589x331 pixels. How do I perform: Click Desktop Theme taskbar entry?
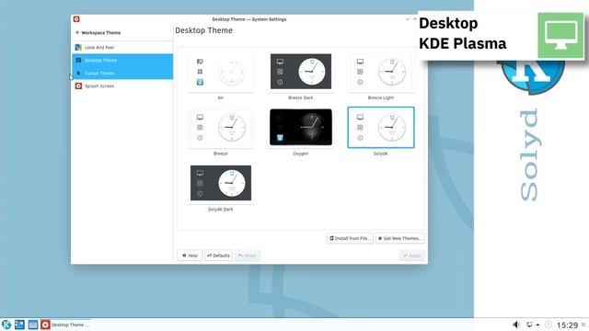[x=66, y=325]
